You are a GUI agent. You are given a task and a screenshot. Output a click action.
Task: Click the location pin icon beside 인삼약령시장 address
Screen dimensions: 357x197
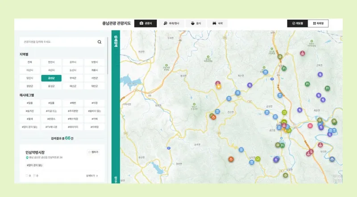coord(27,158)
